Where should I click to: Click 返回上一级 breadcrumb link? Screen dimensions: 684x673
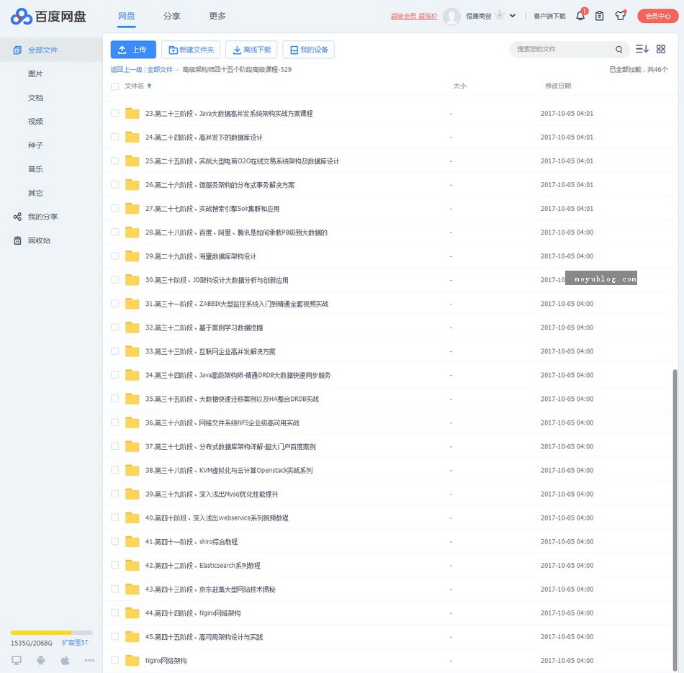click(127, 69)
